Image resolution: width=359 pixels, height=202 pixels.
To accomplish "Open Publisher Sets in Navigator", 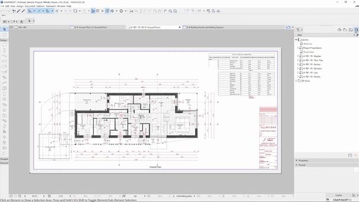I will coord(356,30).
